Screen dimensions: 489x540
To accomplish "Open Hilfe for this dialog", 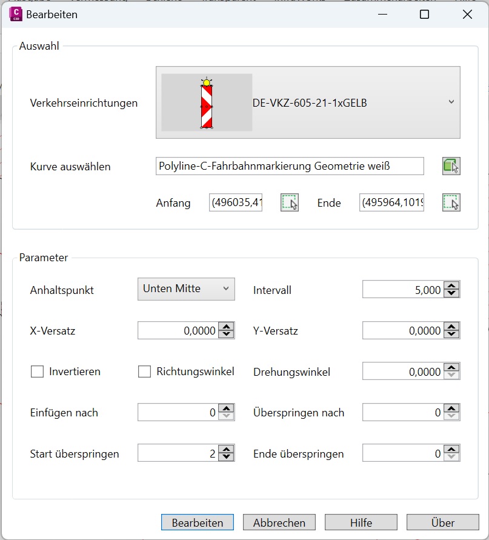I will click(x=361, y=522).
